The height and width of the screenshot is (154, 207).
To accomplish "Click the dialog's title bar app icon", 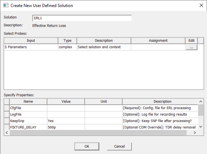I will 6,5.
